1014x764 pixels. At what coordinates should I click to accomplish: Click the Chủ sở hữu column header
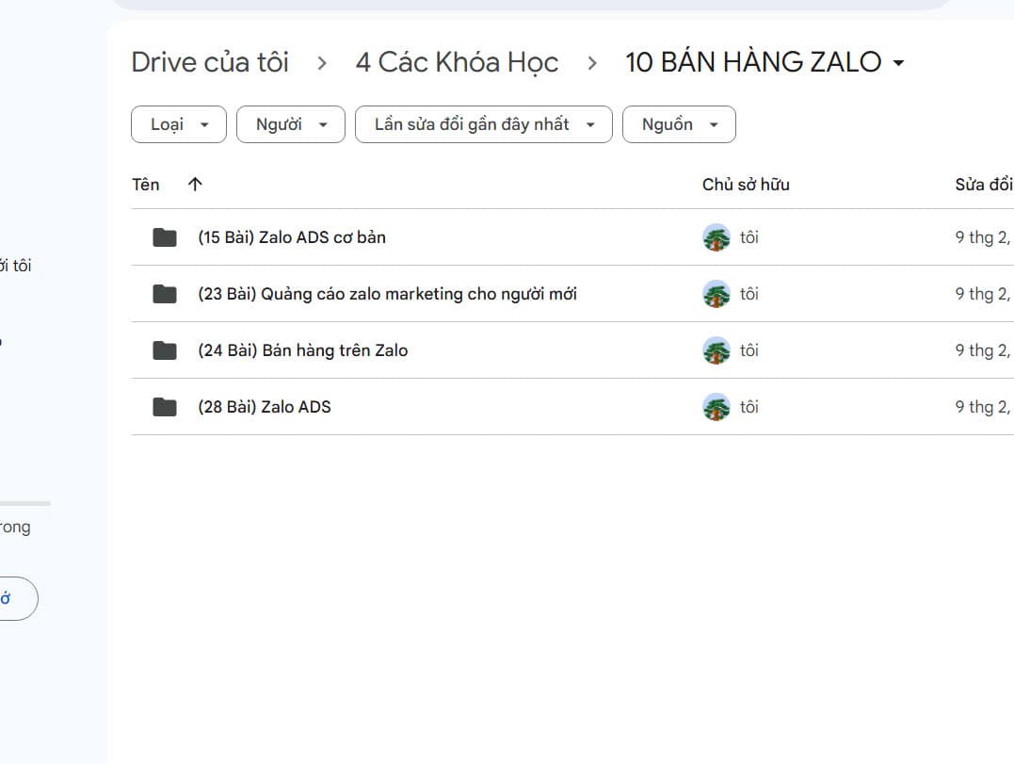[746, 185]
